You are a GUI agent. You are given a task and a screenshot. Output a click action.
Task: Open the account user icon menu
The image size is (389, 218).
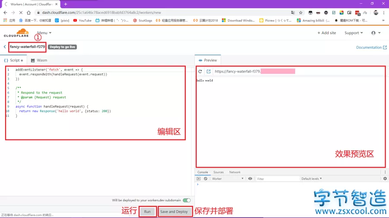tap(376, 33)
